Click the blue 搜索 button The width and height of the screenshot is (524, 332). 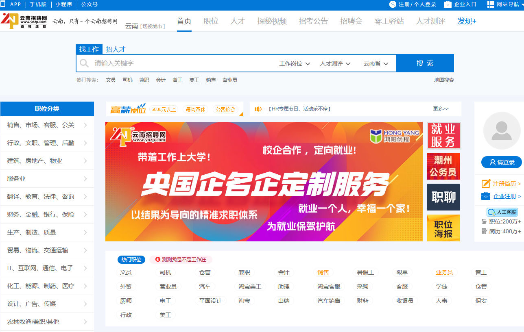425,63
